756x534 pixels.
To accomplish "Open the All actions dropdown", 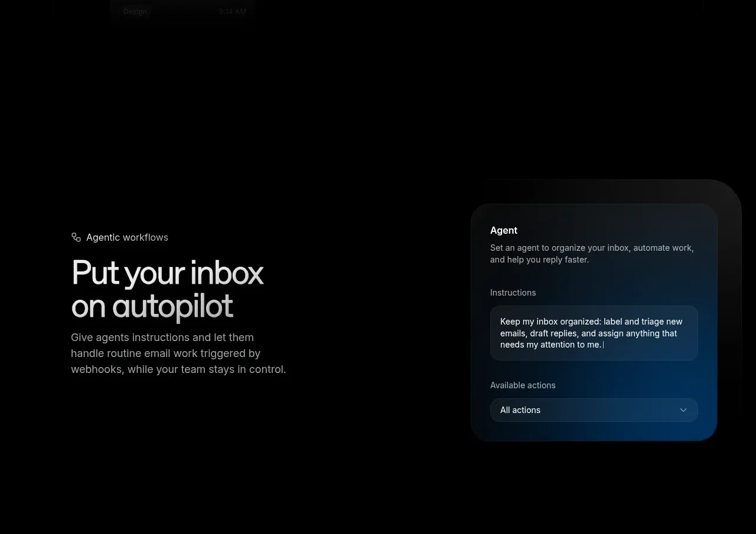I will (594, 410).
